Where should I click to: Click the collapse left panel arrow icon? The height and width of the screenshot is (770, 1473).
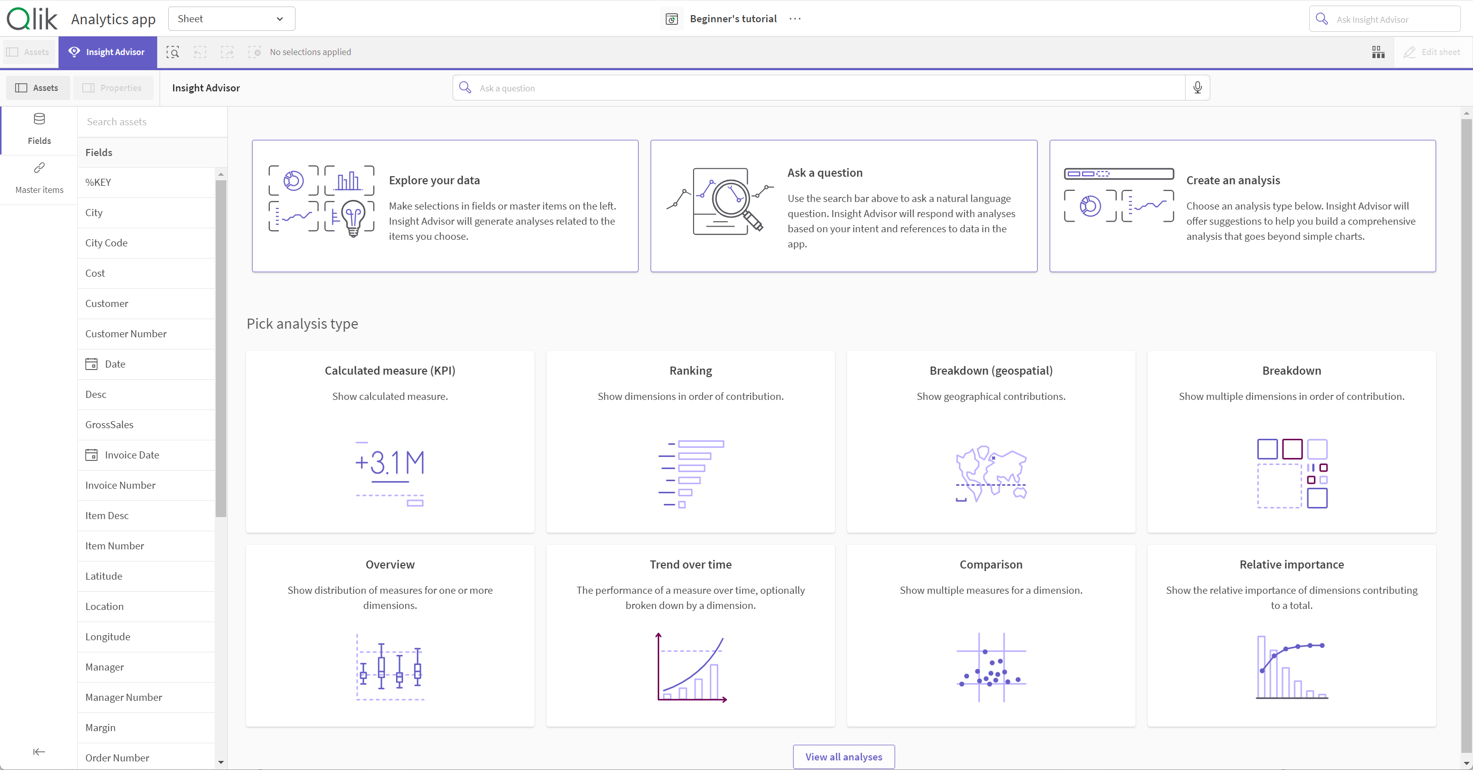tap(39, 750)
